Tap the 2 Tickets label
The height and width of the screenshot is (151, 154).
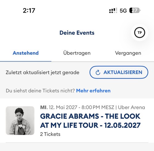(50, 134)
